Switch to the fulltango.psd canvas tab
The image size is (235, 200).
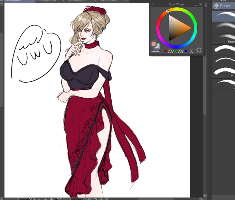coord(51,1)
